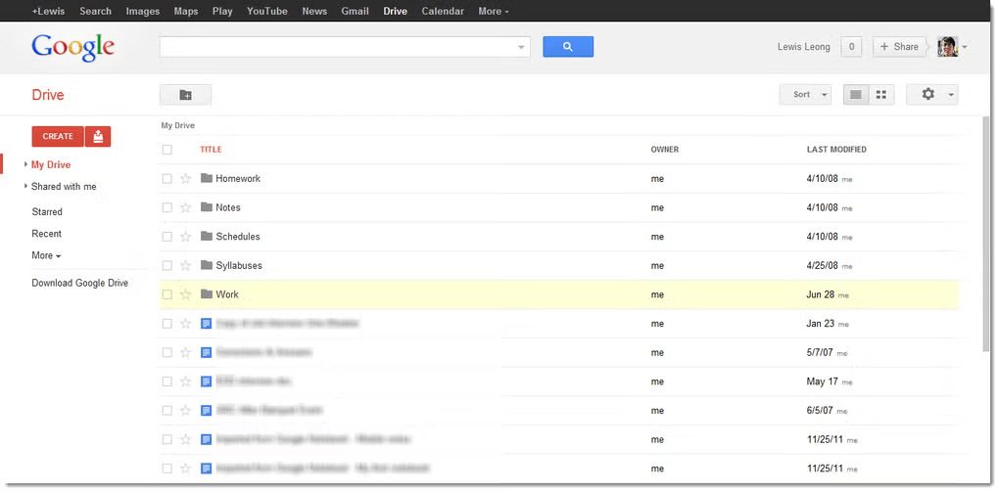
Task: Check the Notes row checkbox
Action: coord(166,207)
